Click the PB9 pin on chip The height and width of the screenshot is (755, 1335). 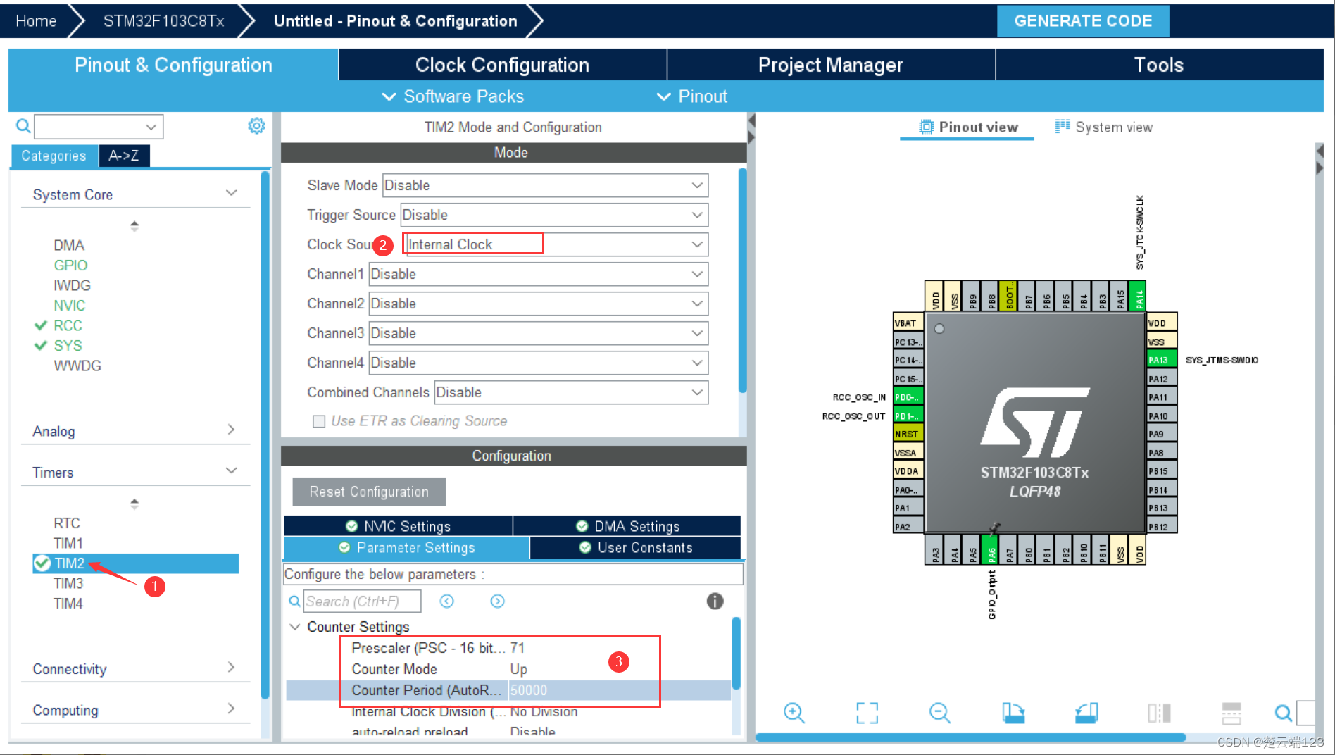(x=972, y=296)
